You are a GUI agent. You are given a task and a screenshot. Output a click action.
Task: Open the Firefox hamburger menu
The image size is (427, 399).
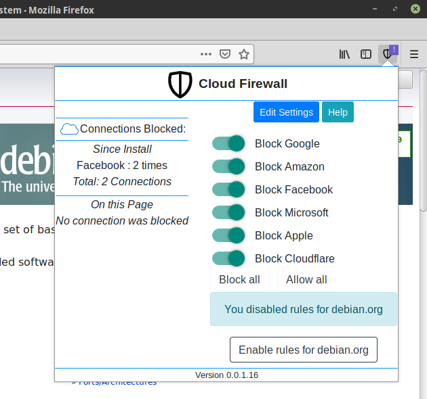(x=414, y=54)
